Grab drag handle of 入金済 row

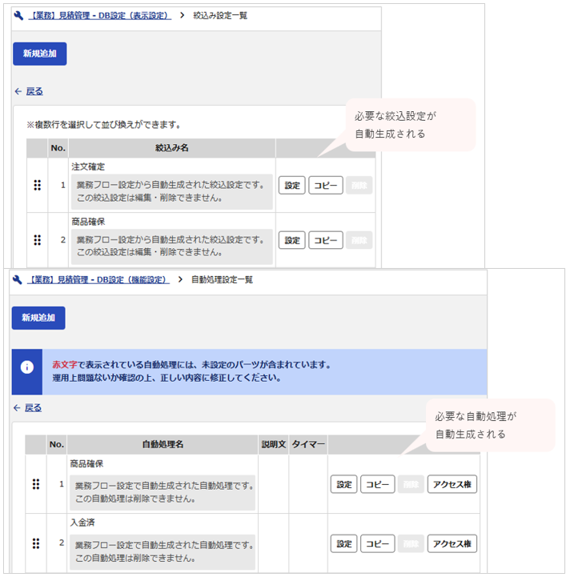pyautogui.click(x=36, y=543)
